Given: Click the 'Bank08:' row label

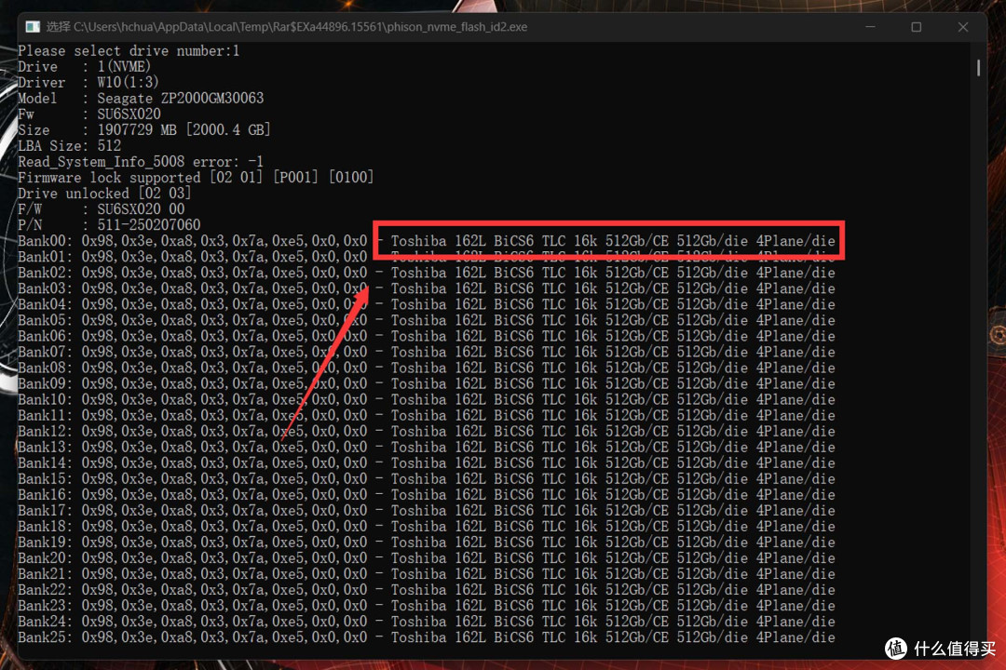Looking at the screenshot, I should pyautogui.click(x=46, y=368).
